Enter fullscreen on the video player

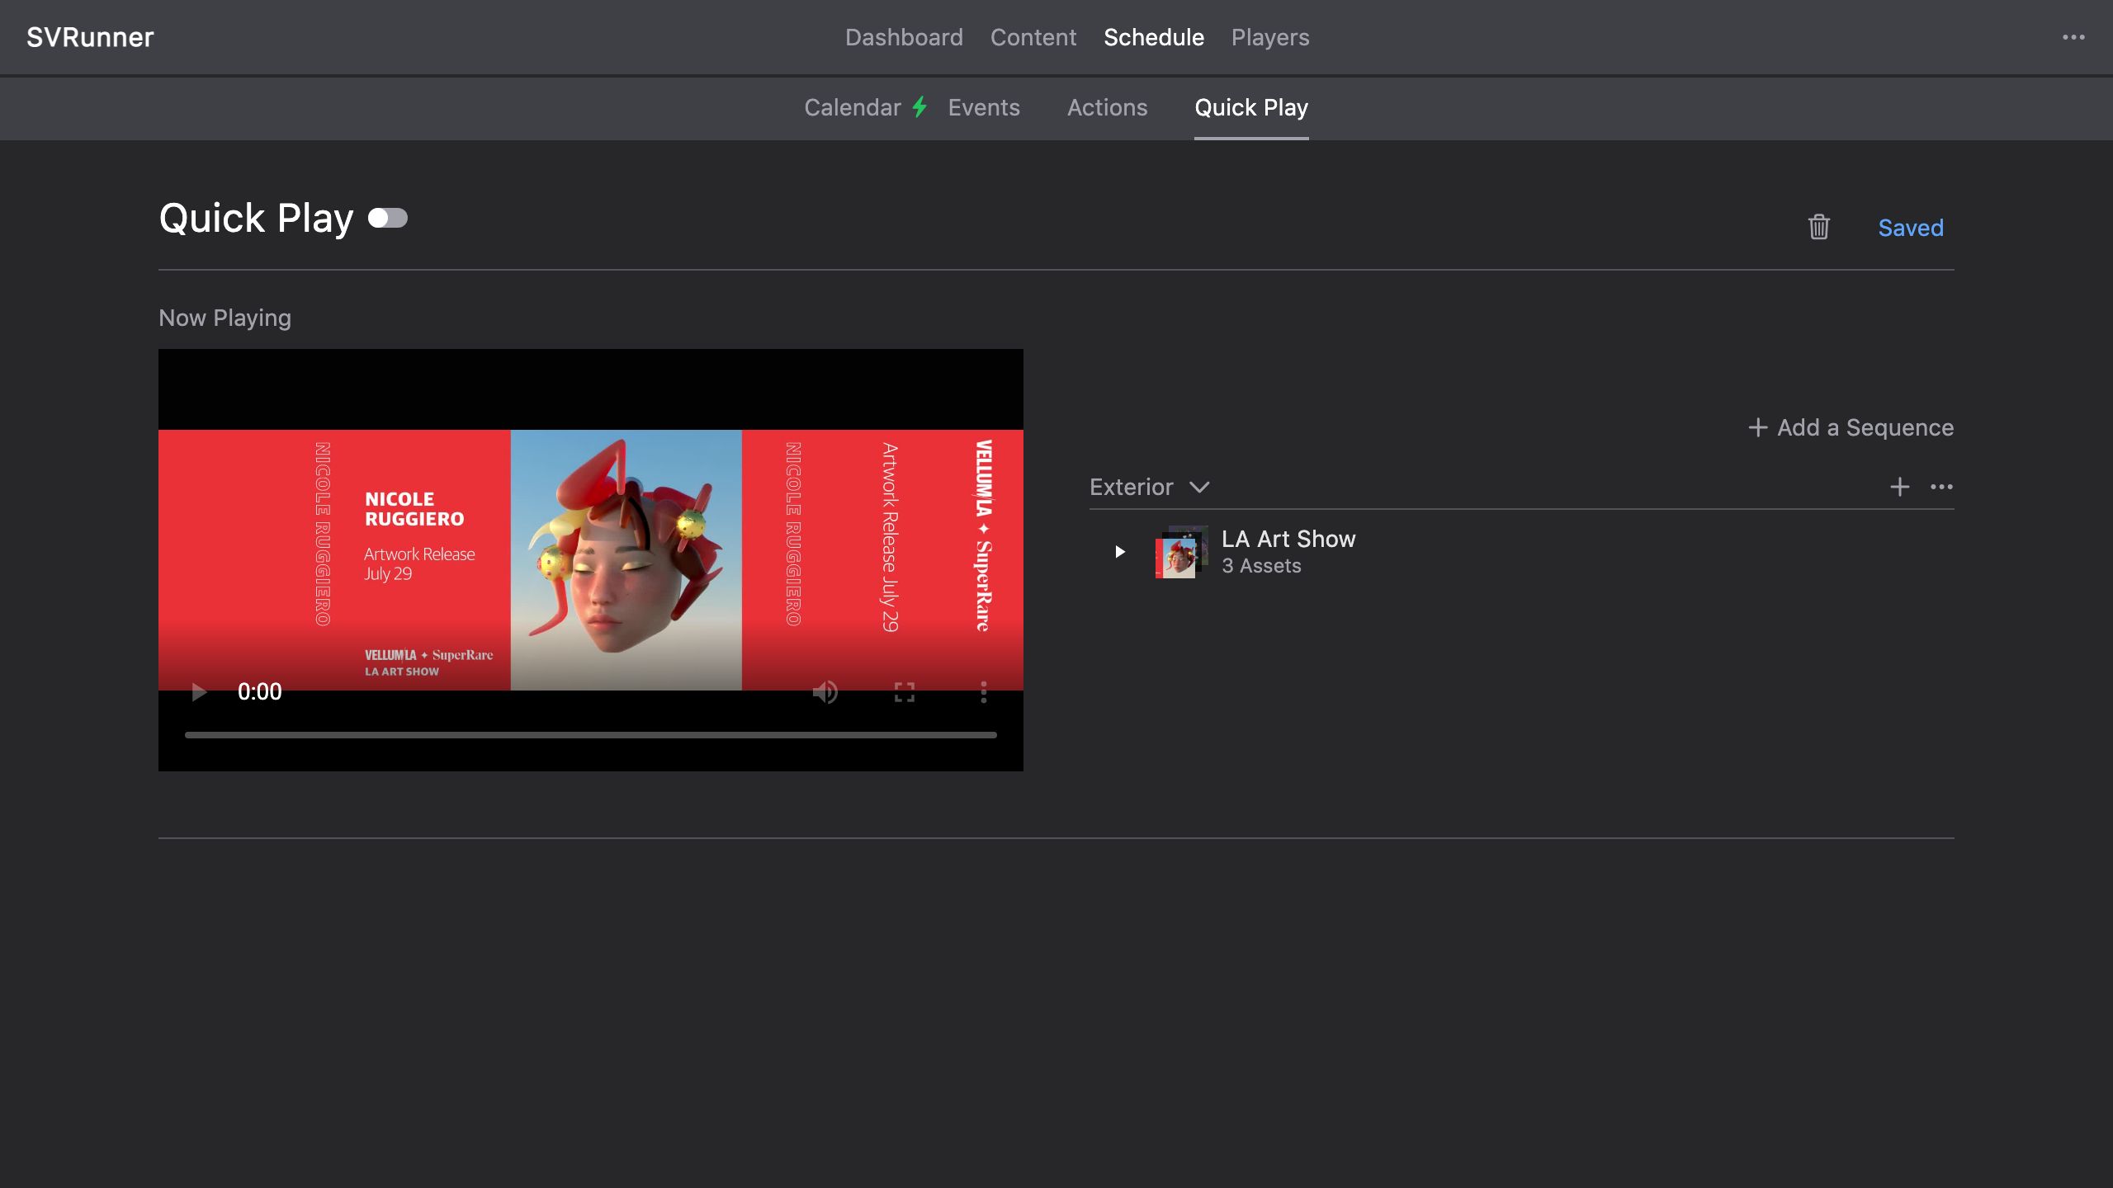[904, 692]
